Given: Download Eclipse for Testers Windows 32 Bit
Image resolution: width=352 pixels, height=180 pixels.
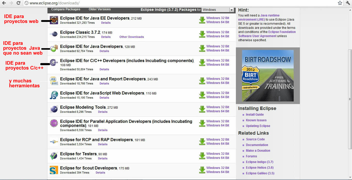Looking at the screenshot, I should pos(218,154).
